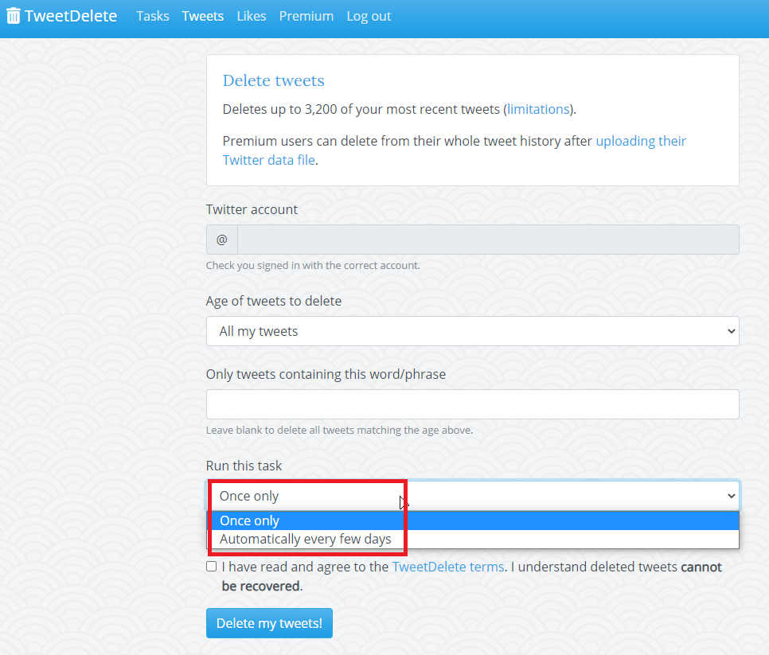Open the TweetDelete terms link
The width and height of the screenshot is (769, 655).
point(447,567)
